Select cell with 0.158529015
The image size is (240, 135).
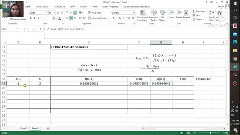coord(89,84)
